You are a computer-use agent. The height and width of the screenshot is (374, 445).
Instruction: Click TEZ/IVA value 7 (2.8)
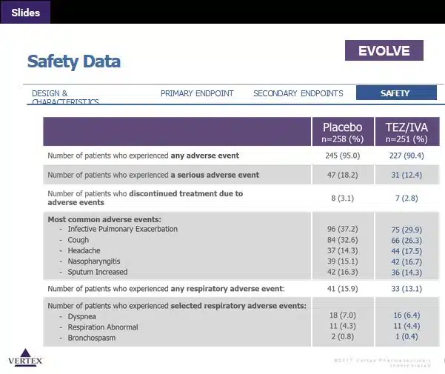[406, 198]
